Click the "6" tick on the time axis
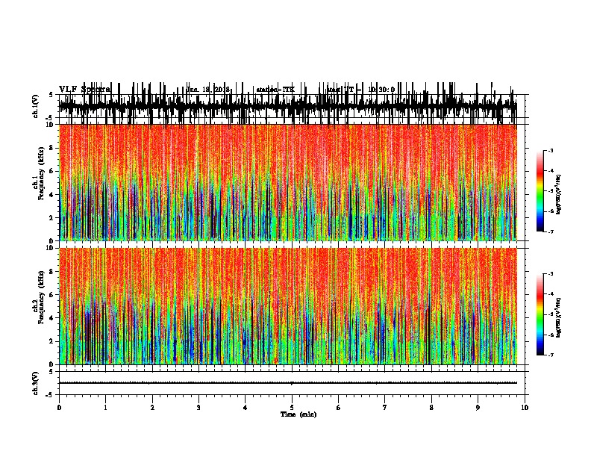591x457 pixels. tap(339, 408)
